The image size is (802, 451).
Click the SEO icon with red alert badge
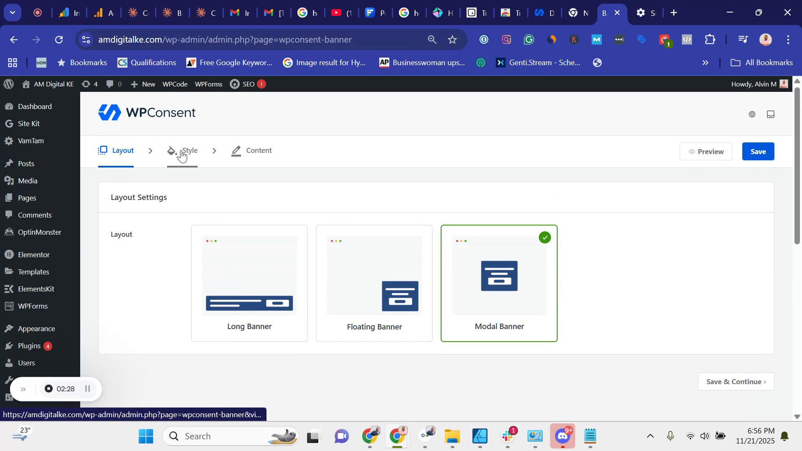(247, 84)
